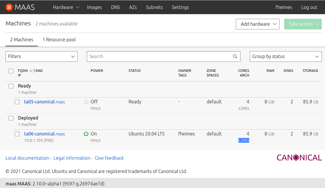Click the MAAS logo icon

(x=9, y=7)
